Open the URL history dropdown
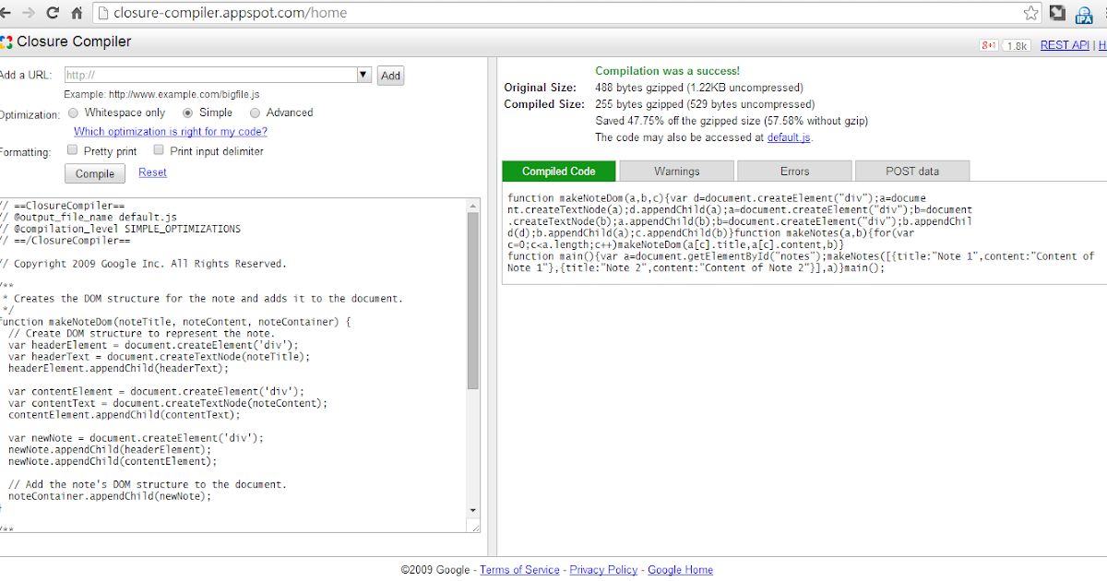The height and width of the screenshot is (581, 1107). [x=364, y=75]
